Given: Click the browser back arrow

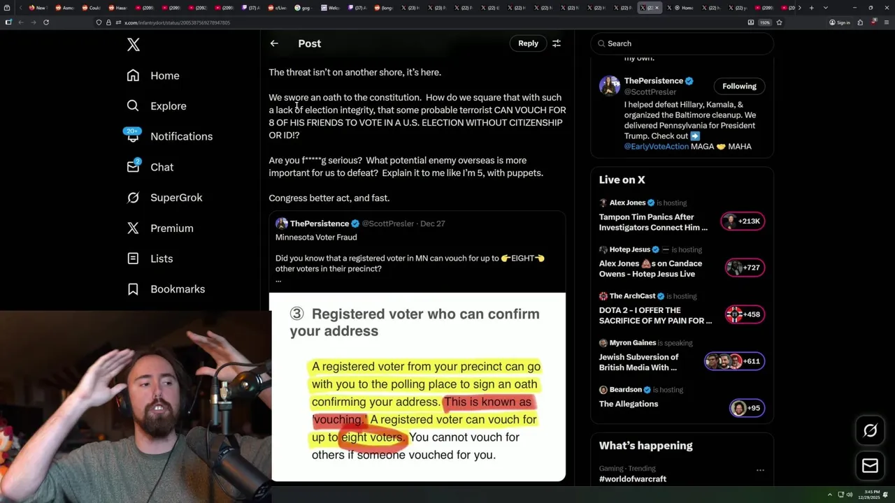Looking at the screenshot, I should pyautogui.click(x=21, y=22).
